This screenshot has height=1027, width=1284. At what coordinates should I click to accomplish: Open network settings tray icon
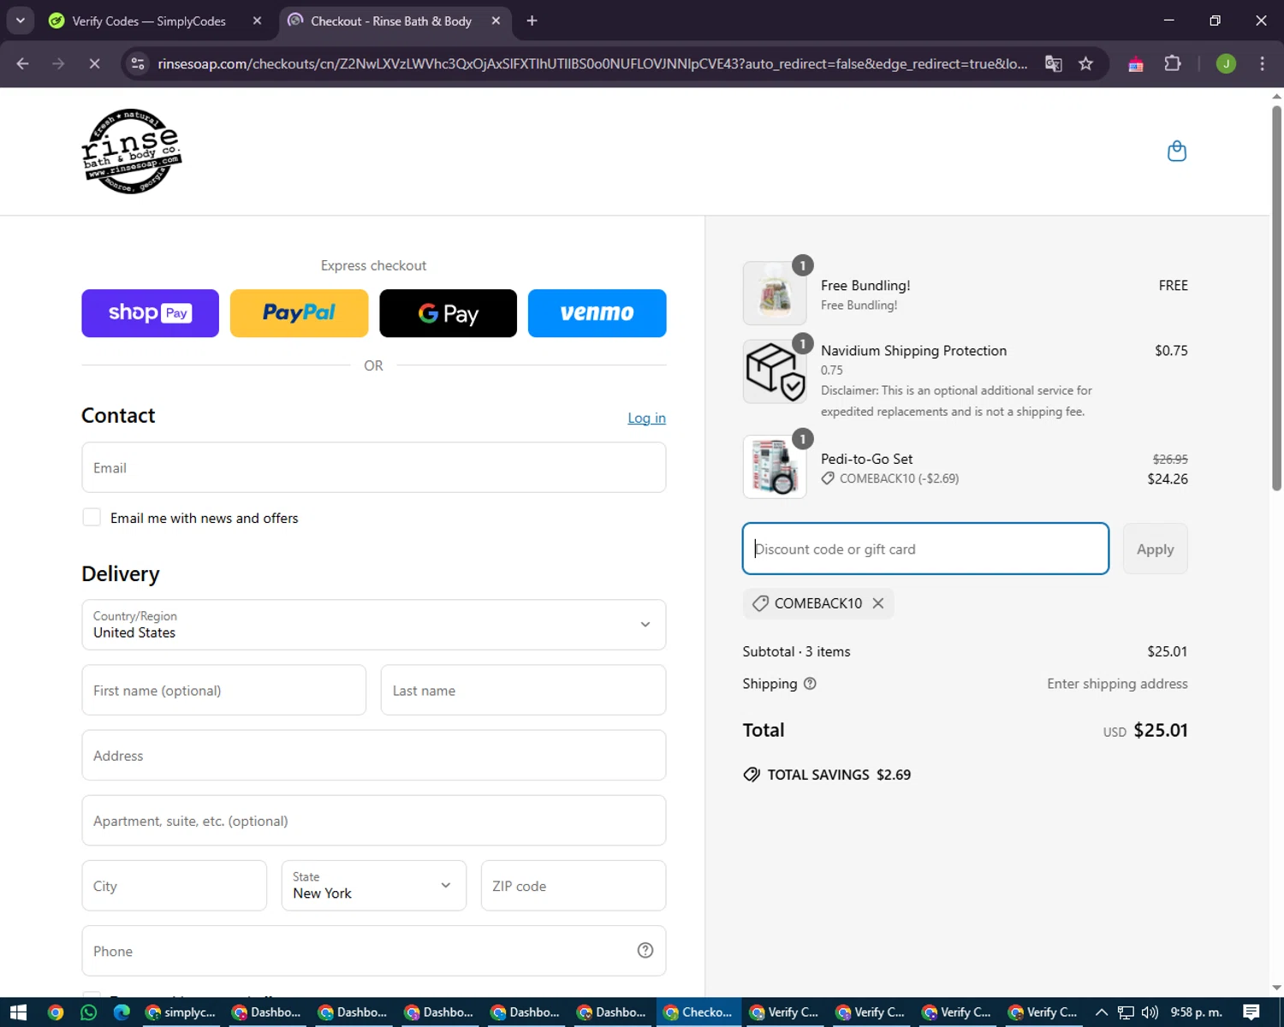[x=1126, y=1012]
